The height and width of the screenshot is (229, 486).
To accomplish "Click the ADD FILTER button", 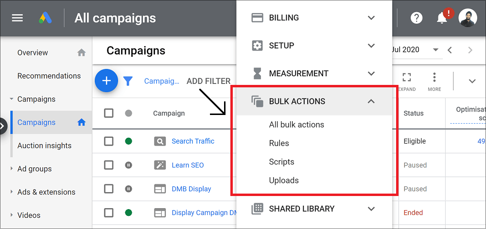I will (208, 81).
